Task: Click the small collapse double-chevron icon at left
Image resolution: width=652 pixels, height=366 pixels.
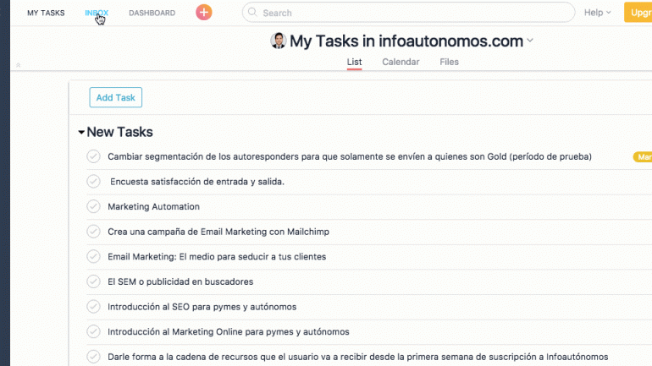Action: pos(19,65)
